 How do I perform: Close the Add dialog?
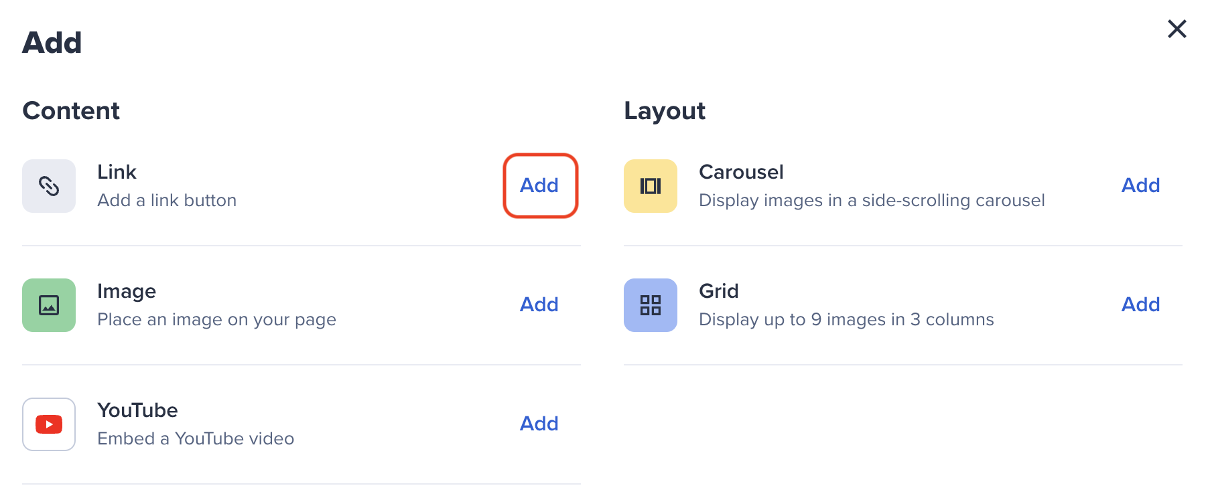pyautogui.click(x=1177, y=29)
